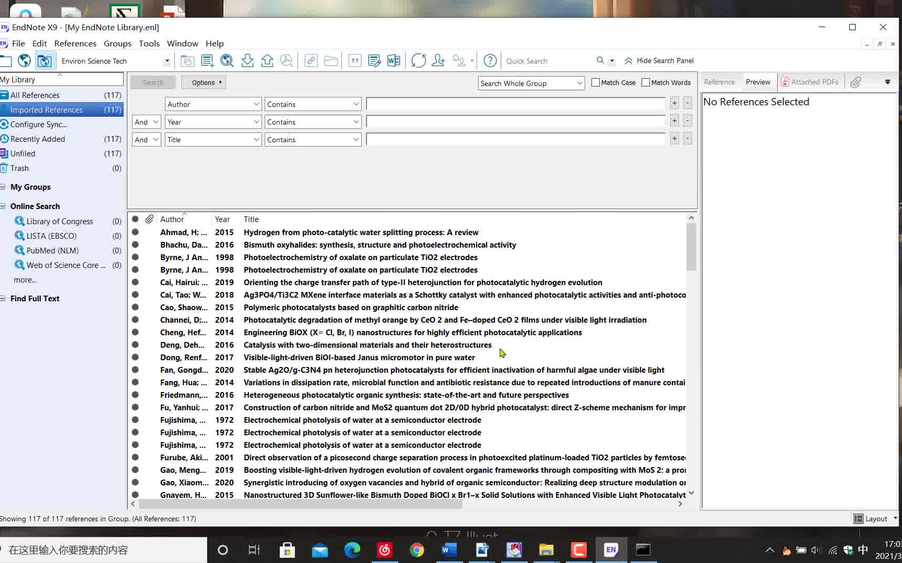902x563 pixels.
Task: Collapse the Online Search group set
Action: (x=3, y=206)
